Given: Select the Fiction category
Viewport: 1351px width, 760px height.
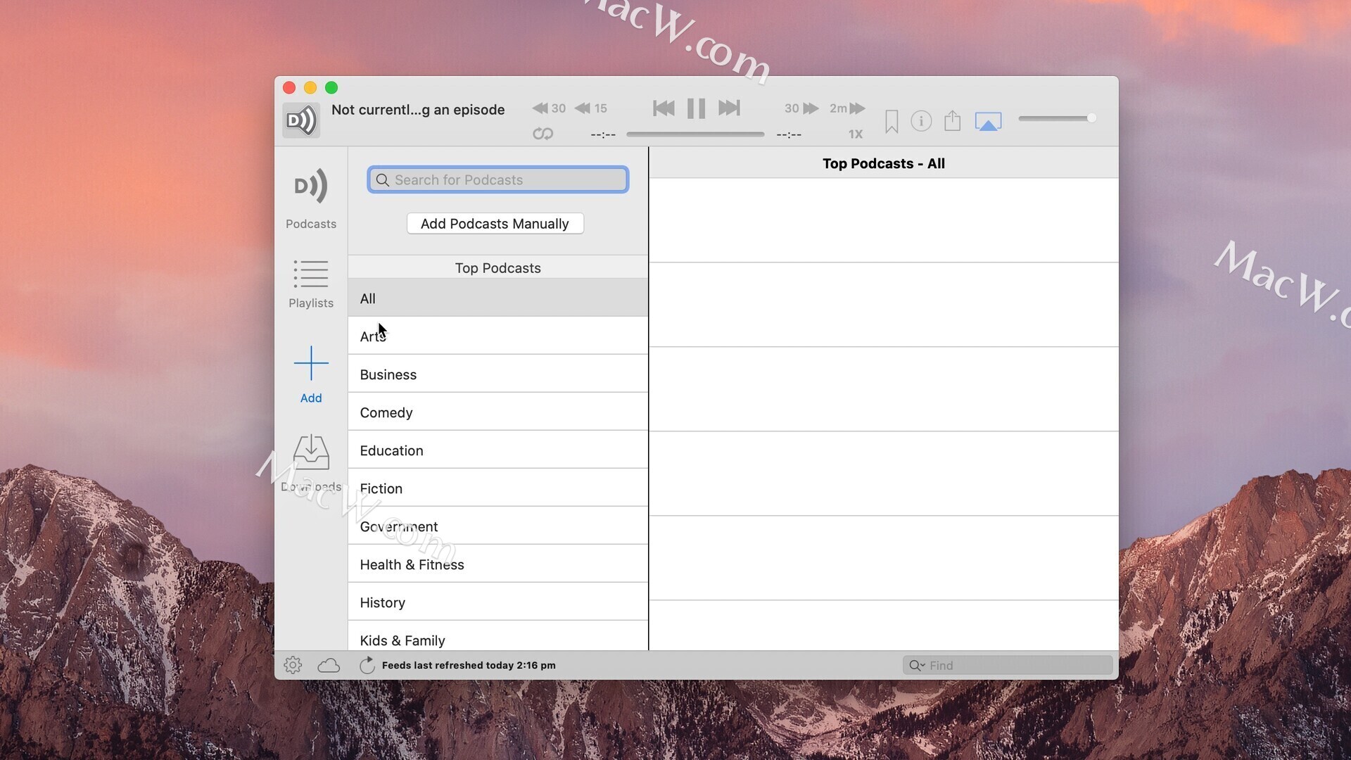Looking at the screenshot, I should [498, 488].
